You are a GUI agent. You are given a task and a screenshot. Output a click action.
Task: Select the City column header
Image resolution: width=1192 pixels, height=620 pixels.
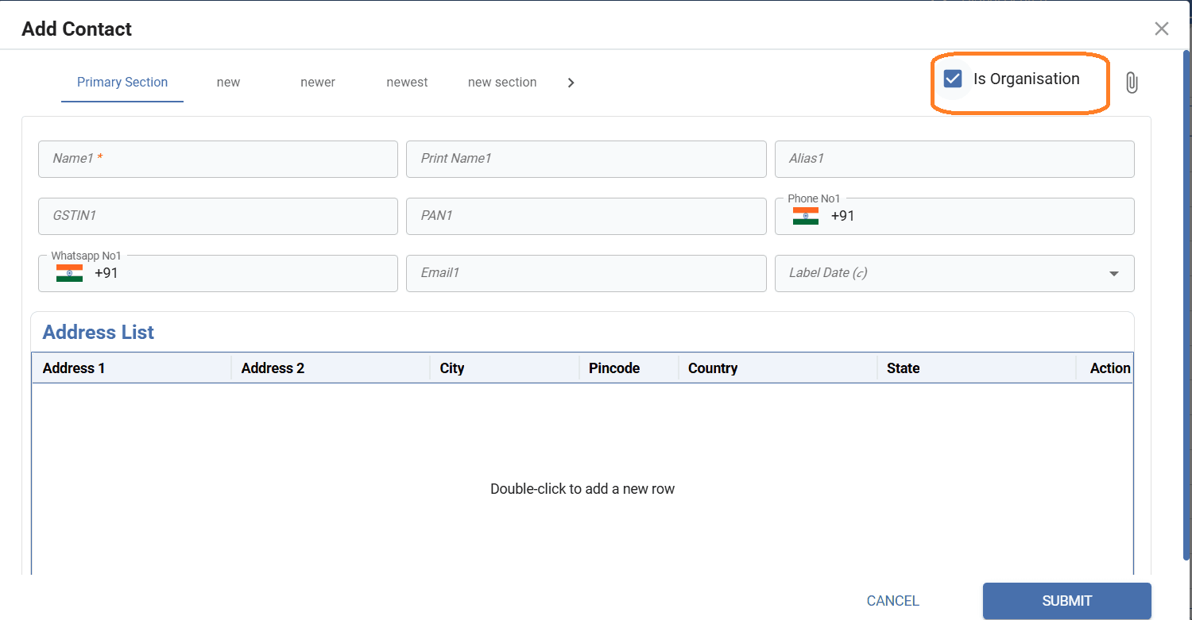tap(504, 368)
